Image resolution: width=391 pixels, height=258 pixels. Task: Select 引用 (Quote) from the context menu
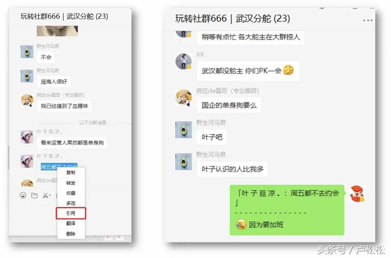pyautogui.click(x=71, y=213)
